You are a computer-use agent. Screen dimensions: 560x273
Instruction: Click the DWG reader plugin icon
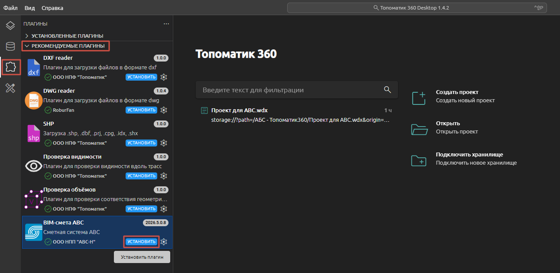[33, 101]
